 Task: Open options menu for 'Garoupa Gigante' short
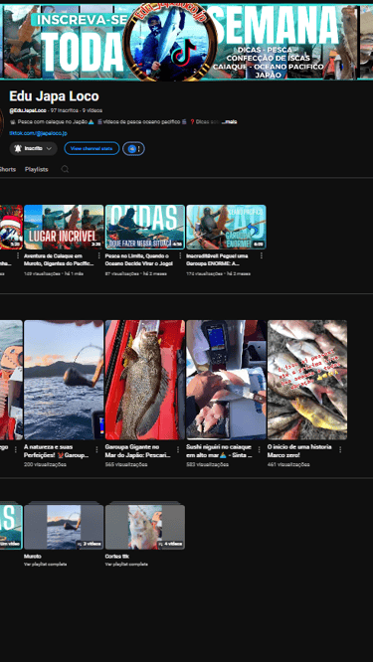pyautogui.click(x=178, y=450)
